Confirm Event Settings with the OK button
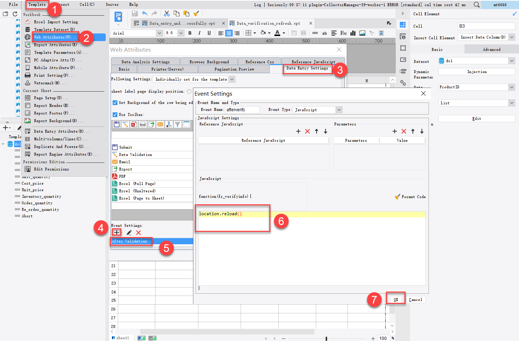This screenshot has height=341, width=519. [396, 300]
